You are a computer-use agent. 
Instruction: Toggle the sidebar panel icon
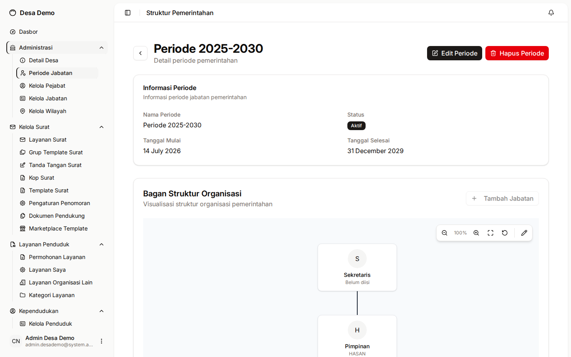128,13
